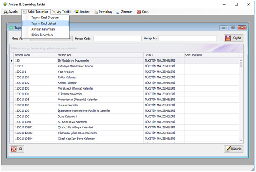Click the Kaydet save button
The width and height of the screenshot is (256, 172).
pyautogui.click(x=234, y=38)
